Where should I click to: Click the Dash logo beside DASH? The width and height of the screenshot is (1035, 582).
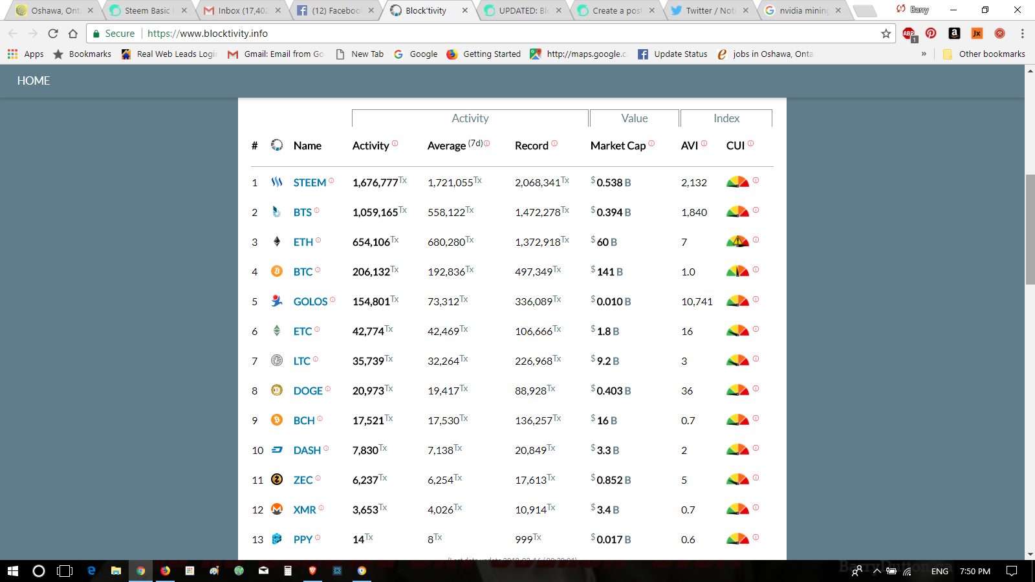point(277,449)
